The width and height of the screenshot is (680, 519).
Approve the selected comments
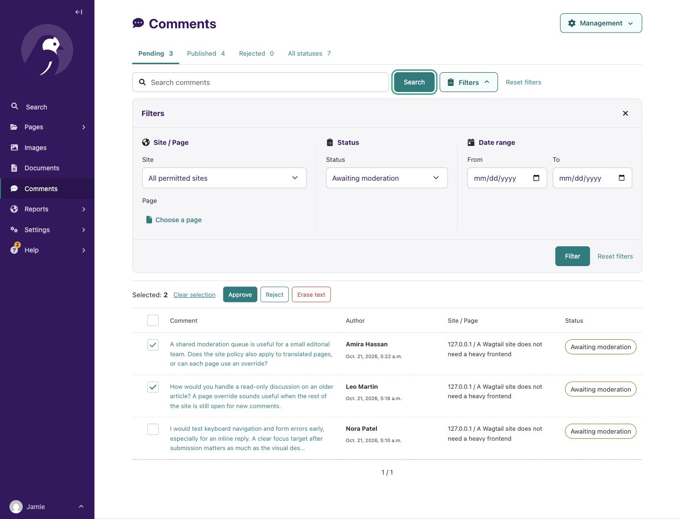pyautogui.click(x=240, y=294)
